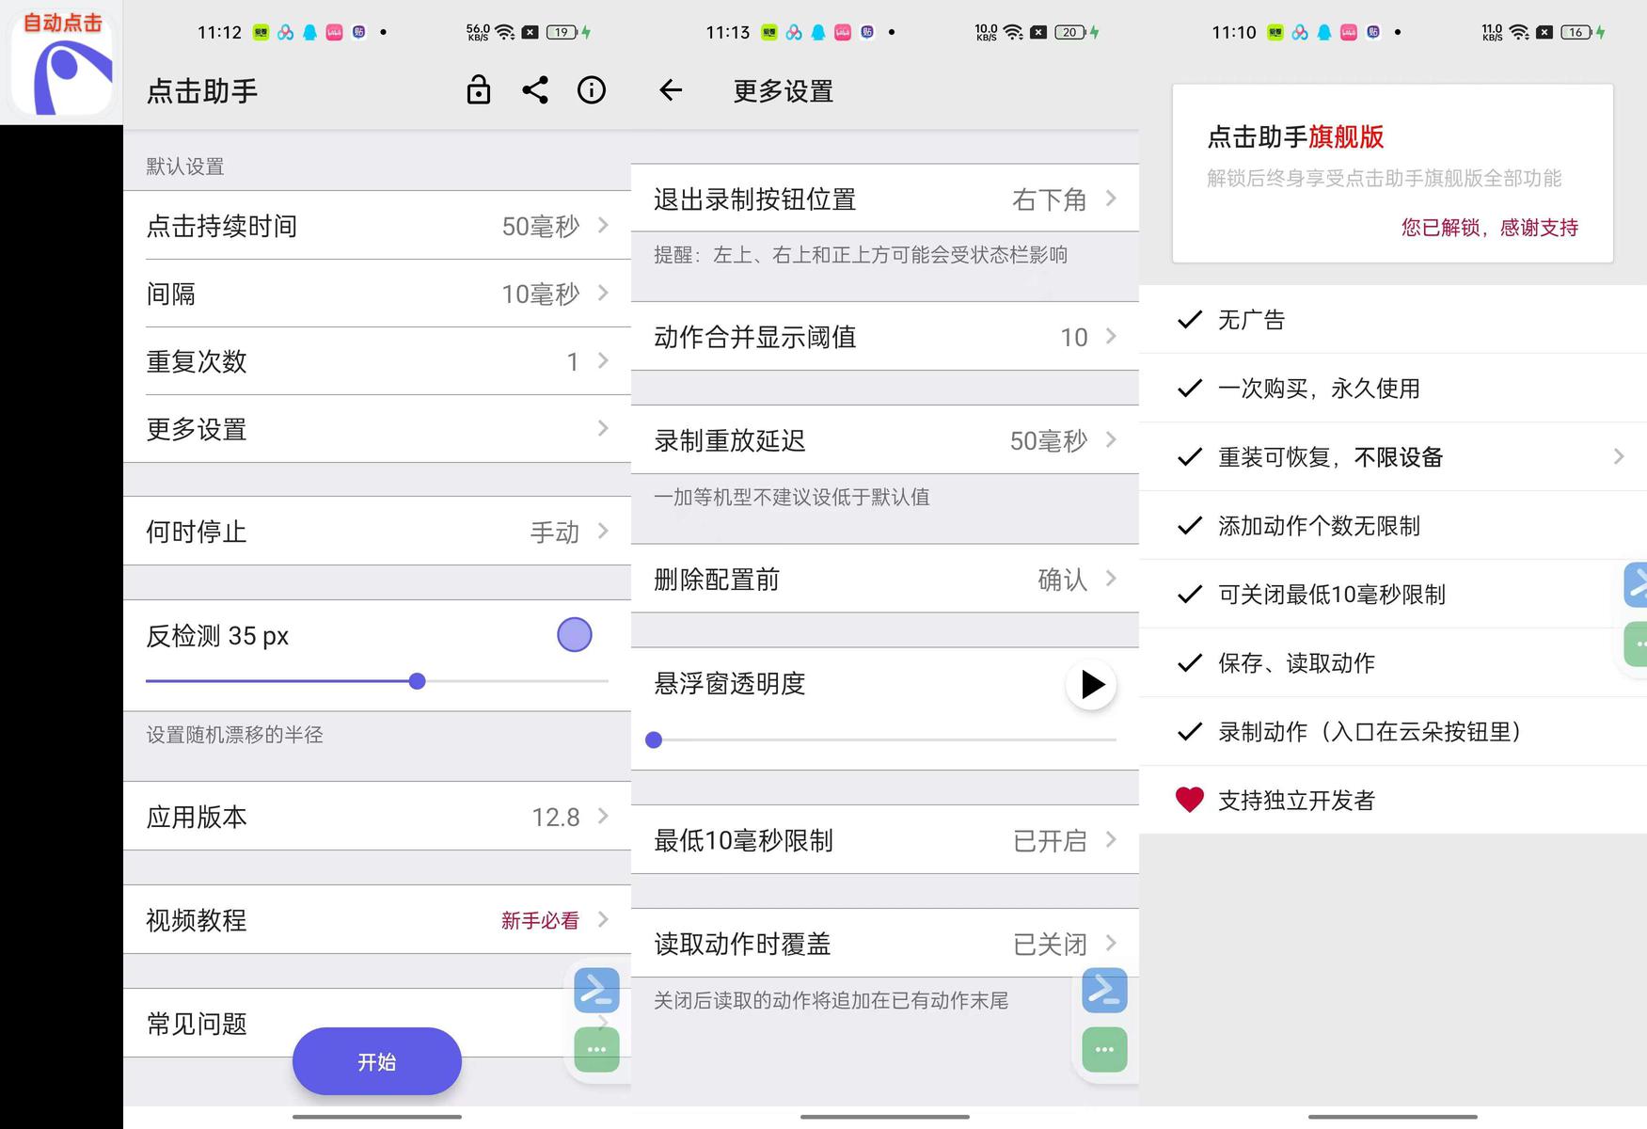
Task: Tap 关闭后读取的动作将追加在已有动作末尾 note
Action: pos(831,1000)
